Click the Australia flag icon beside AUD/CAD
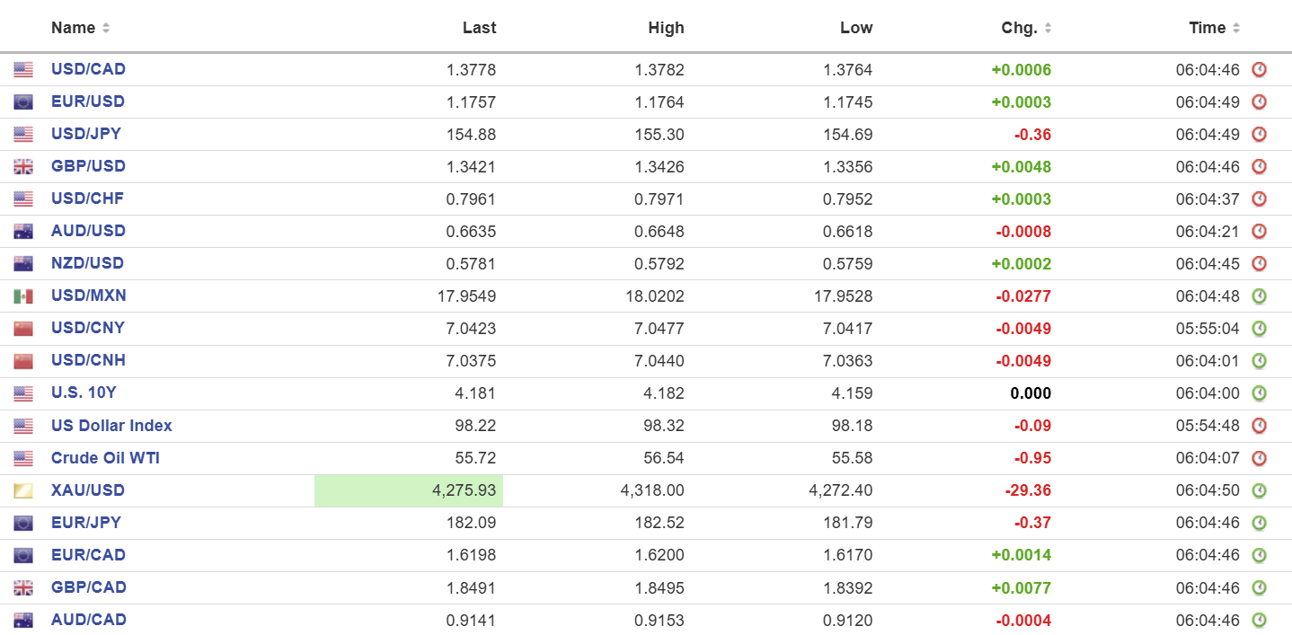 [x=23, y=620]
